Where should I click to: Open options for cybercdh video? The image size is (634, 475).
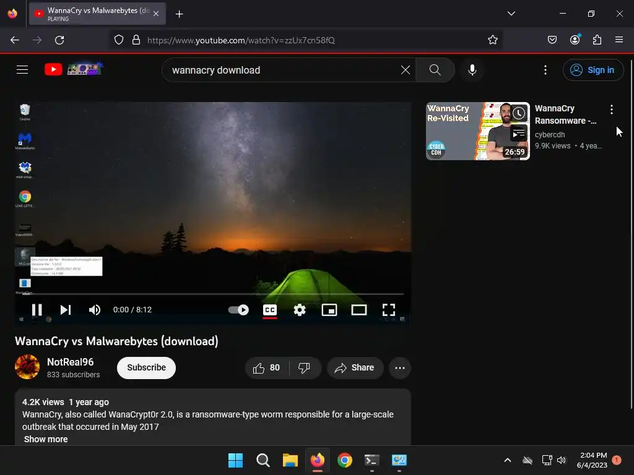click(x=611, y=109)
